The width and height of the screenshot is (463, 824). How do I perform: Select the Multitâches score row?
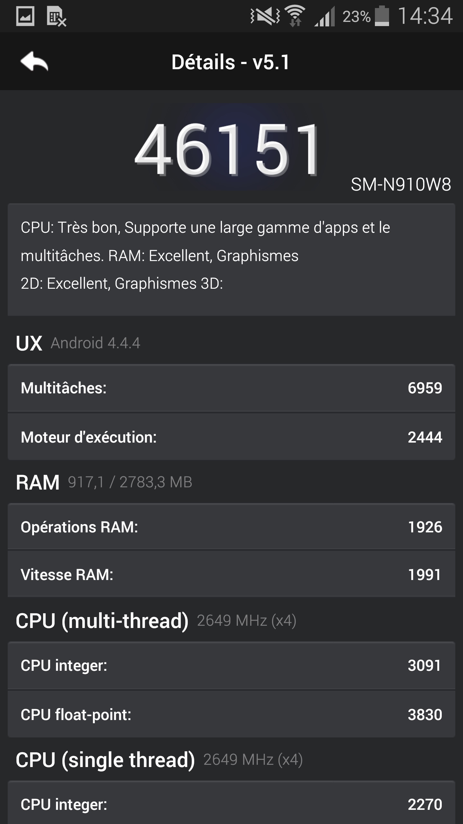pyautogui.click(x=232, y=388)
